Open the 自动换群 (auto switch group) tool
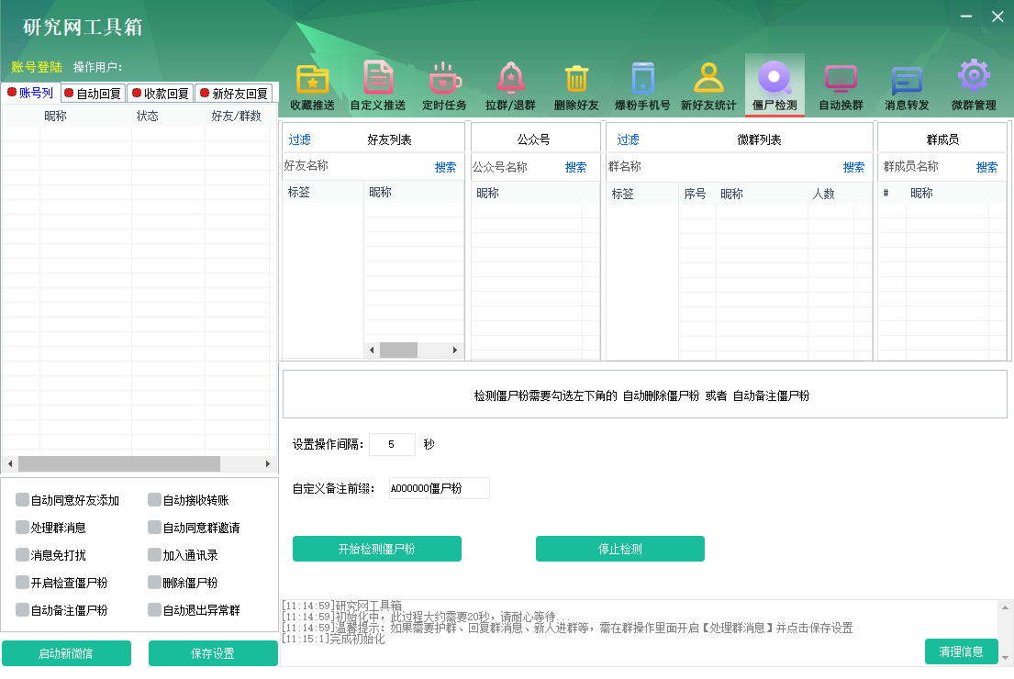 (x=841, y=83)
